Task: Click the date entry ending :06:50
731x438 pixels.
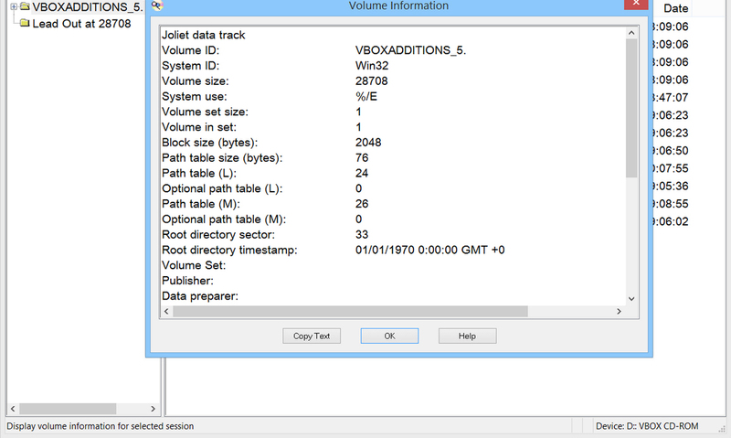Action: tap(671, 151)
